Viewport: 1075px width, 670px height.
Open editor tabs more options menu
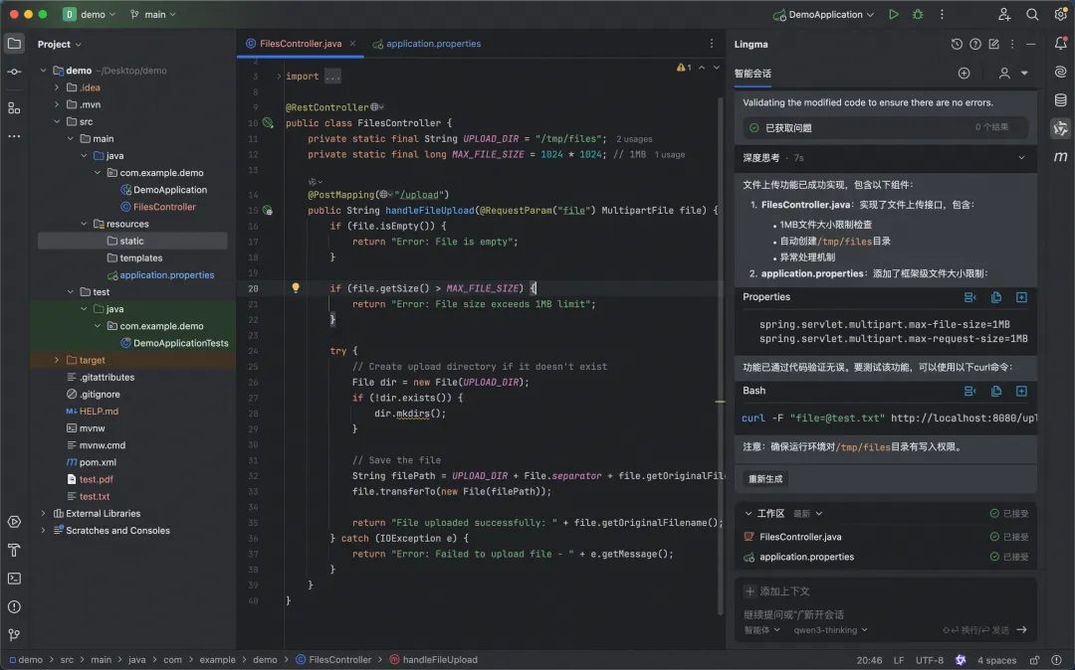tap(711, 43)
